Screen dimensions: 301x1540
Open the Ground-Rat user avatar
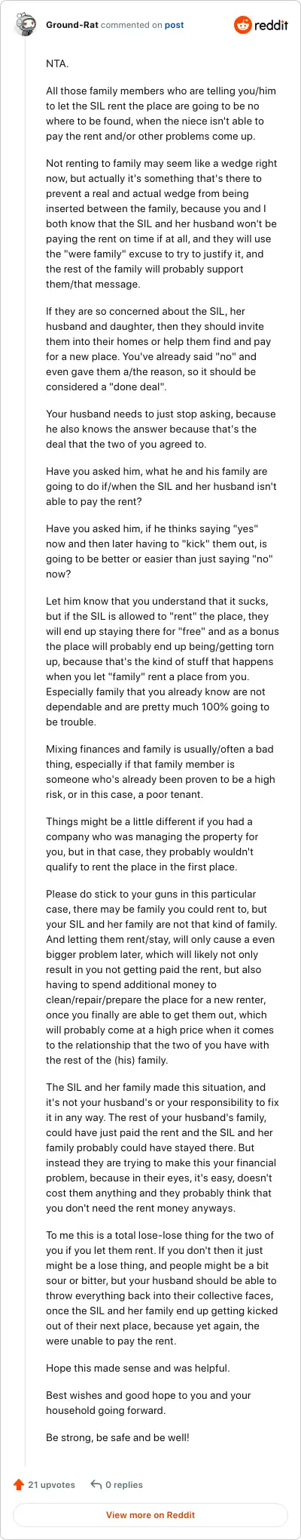coord(25,25)
